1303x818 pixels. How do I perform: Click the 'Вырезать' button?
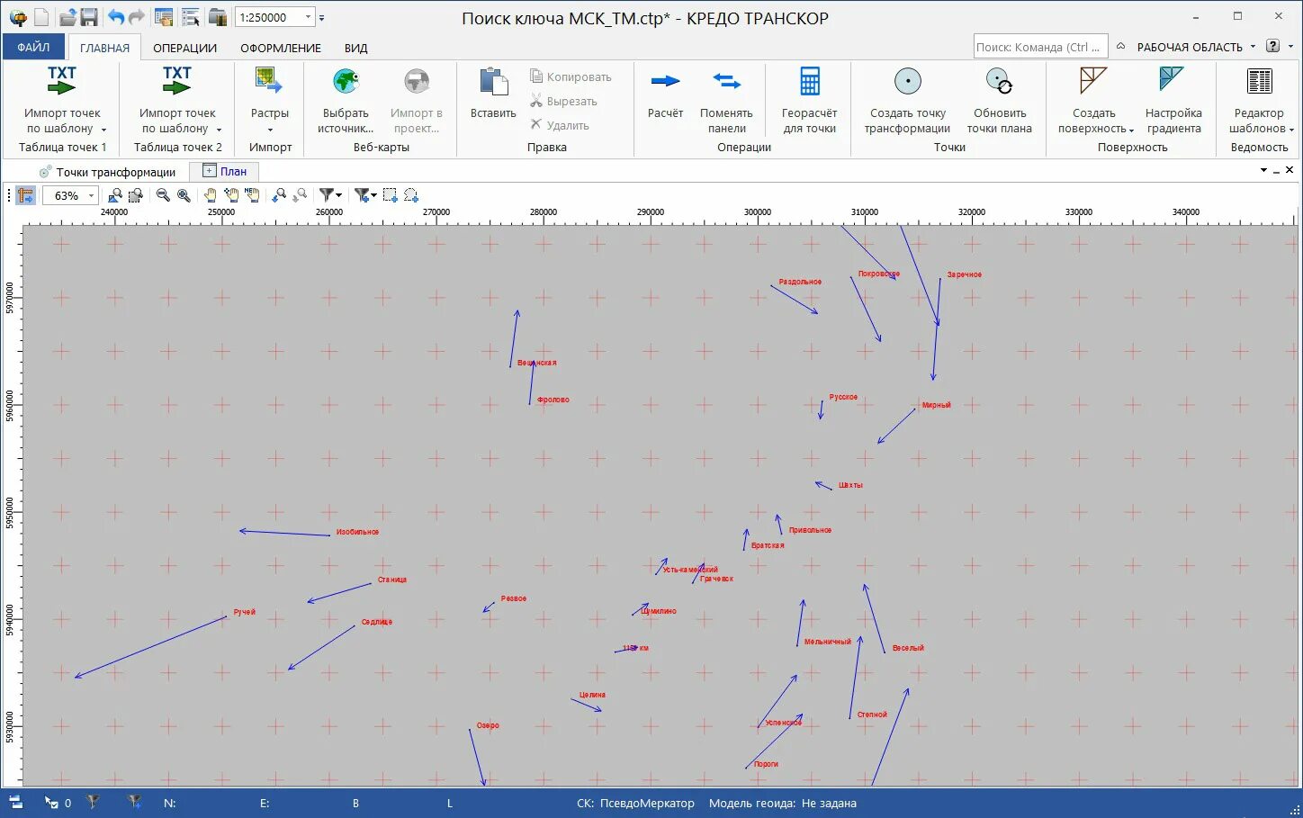[563, 101]
